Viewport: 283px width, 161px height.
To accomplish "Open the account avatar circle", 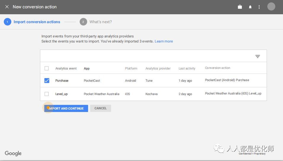I will pos(271,7).
